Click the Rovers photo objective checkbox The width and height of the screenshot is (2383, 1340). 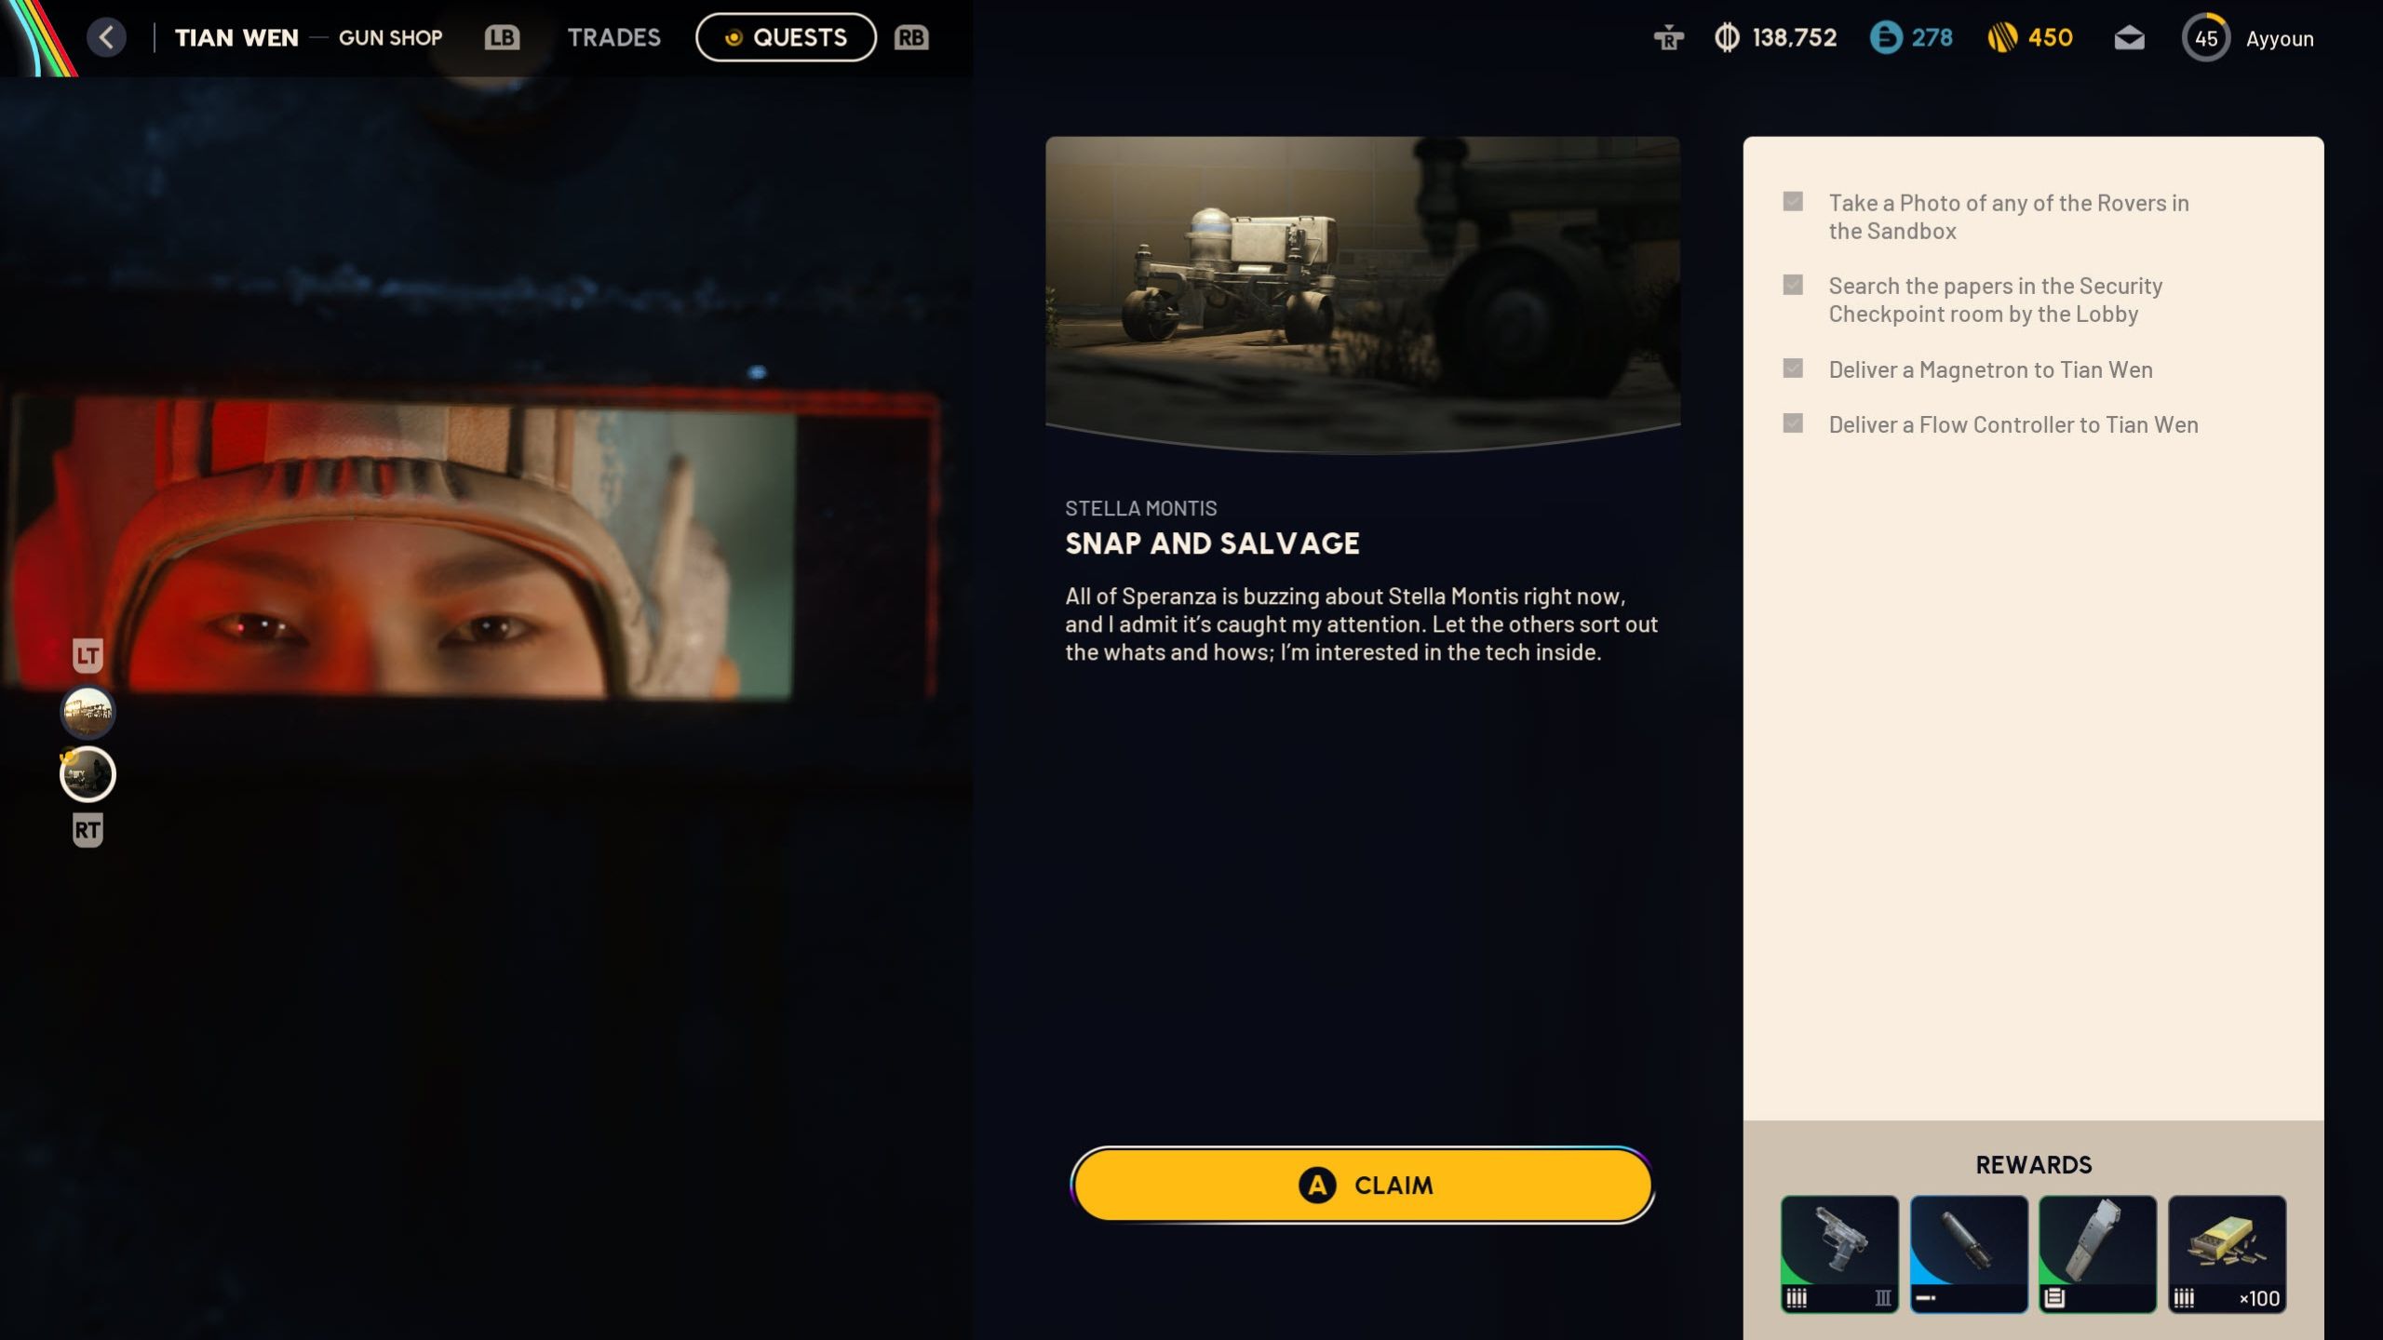click(x=1793, y=202)
